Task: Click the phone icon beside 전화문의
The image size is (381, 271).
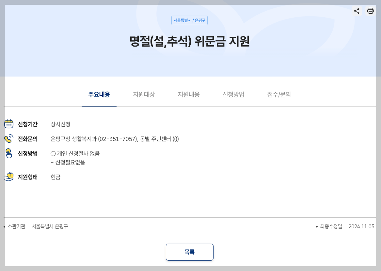Action: pos(9,139)
